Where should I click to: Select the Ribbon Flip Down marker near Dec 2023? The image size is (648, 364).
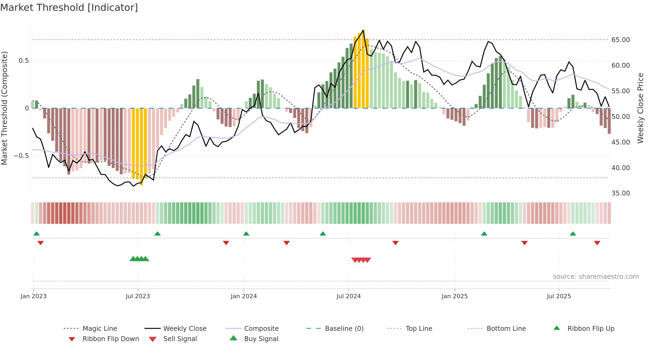tap(226, 243)
